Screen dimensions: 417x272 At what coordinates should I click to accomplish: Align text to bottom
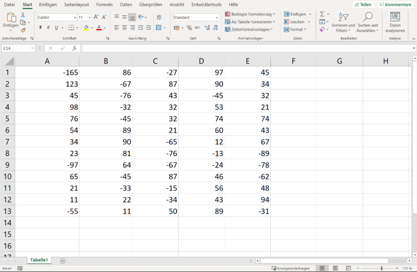[x=132, y=17]
